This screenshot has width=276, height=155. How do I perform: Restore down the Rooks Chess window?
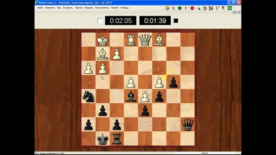[234, 3]
